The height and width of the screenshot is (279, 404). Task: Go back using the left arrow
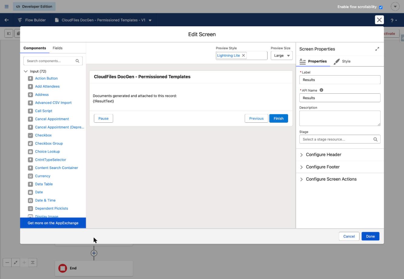7,20
